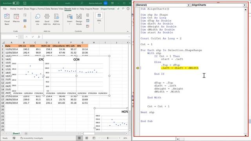Open the 80% zoom level
Image resolution: width=251 pixels, height=141 pixels.
(125, 138)
